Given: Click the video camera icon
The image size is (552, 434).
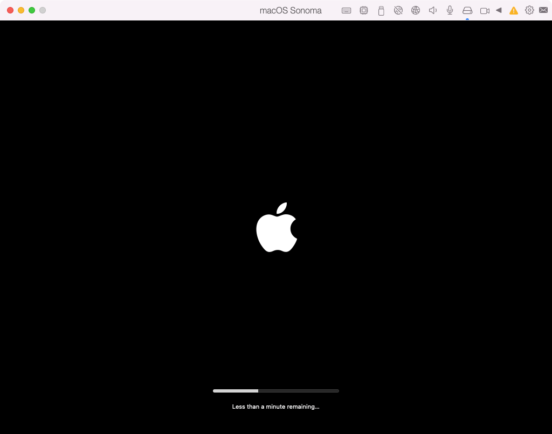Looking at the screenshot, I should 485,10.
